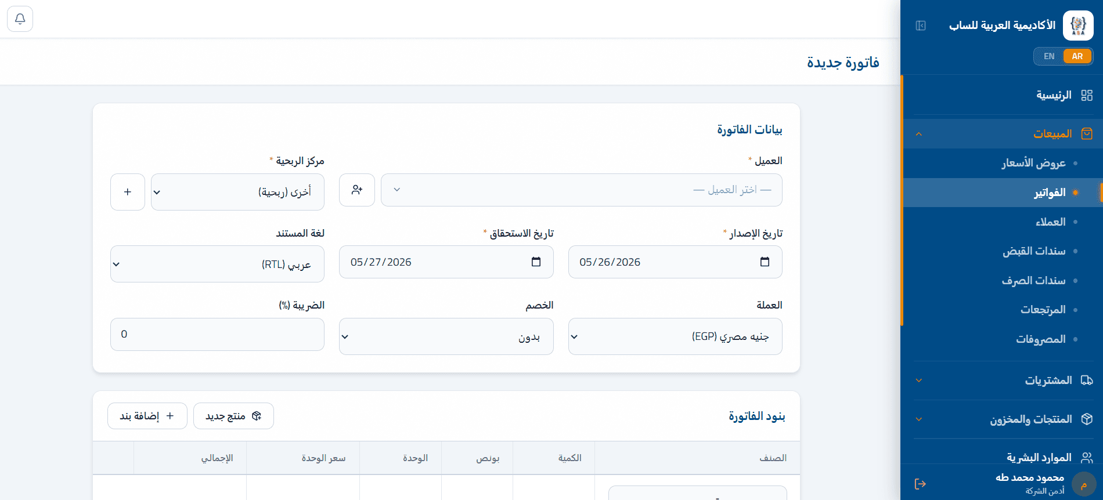Click فاتورة جديدة page title
This screenshot has height=500, width=1103.
(843, 62)
